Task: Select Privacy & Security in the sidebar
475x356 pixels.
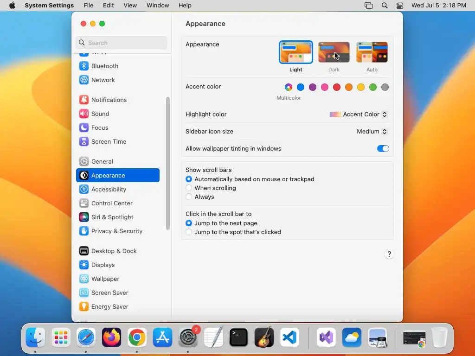Action: 117,231
